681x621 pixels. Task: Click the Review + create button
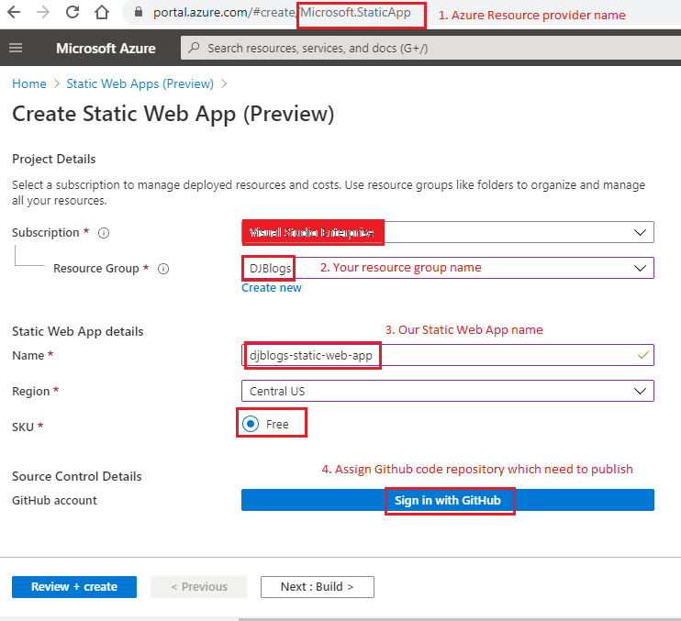(x=74, y=587)
